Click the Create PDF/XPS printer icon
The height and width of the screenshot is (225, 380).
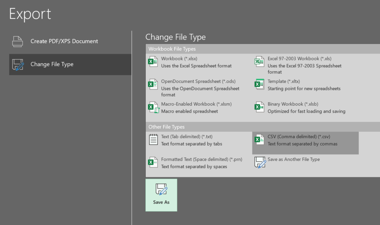tap(17, 41)
